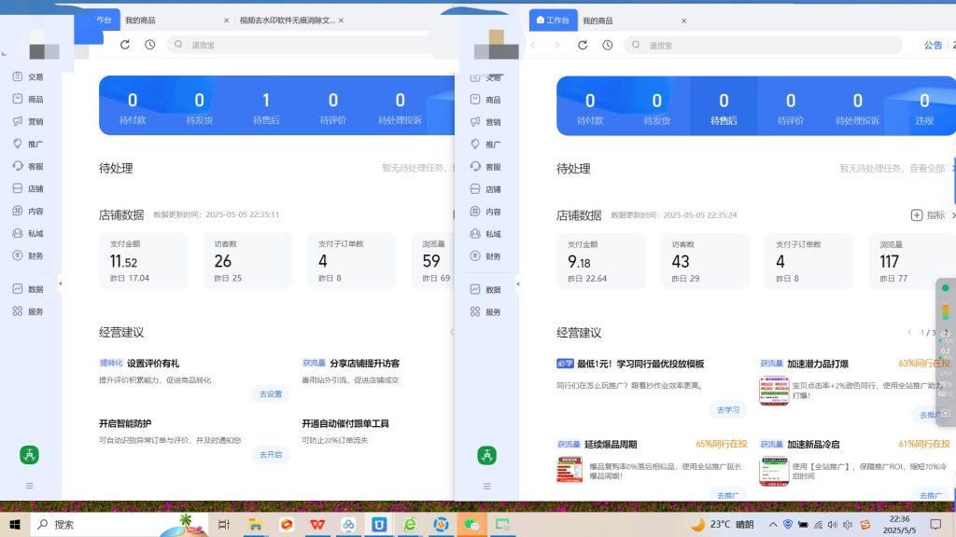The width and height of the screenshot is (956, 537).
Task: Switch to the 工作台 tab
Action: point(553,20)
